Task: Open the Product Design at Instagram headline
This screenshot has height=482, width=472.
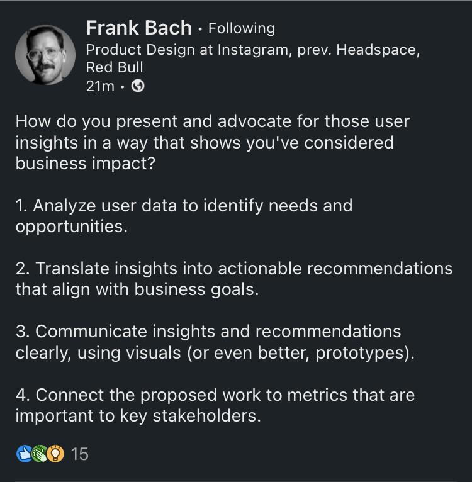Action: tap(253, 59)
